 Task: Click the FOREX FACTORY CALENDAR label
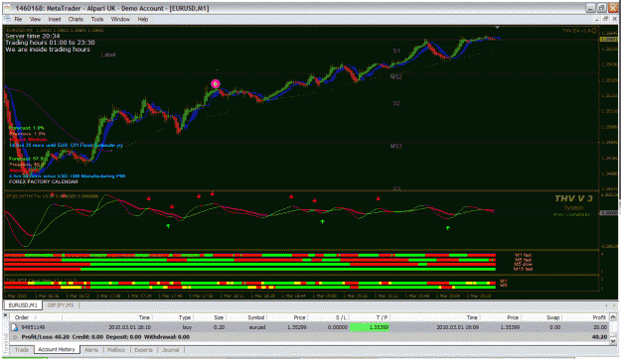[x=43, y=181]
